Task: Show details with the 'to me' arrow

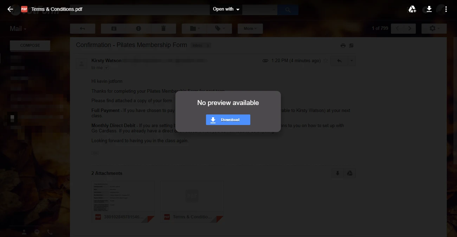Action: [x=107, y=68]
